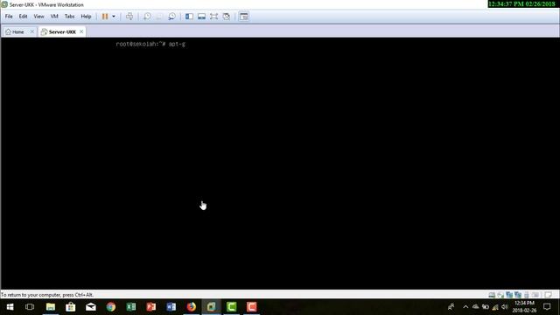Click inside the VM terminal prompt line
560x315 pixels.
coord(150,44)
